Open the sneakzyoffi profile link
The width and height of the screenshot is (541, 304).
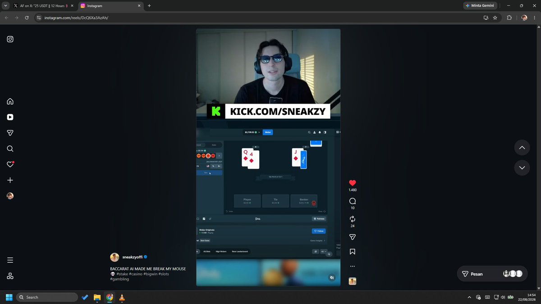(132, 257)
